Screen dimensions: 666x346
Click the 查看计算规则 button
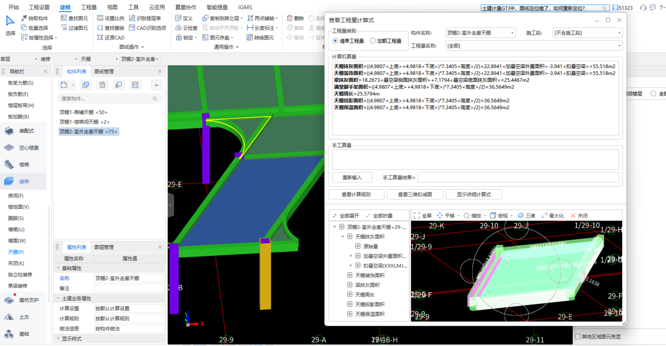click(356, 194)
